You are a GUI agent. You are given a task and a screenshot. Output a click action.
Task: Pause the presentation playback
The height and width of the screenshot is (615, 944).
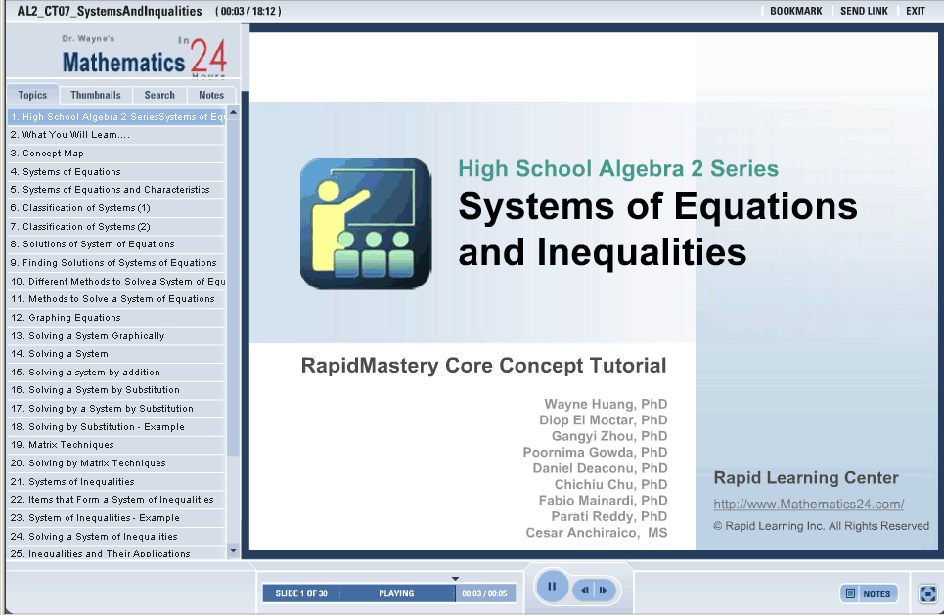click(x=552, y=587)
